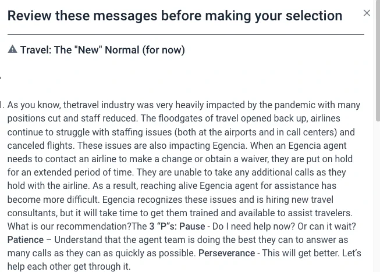Click the bold word 'Pause'

pos(192,226)
